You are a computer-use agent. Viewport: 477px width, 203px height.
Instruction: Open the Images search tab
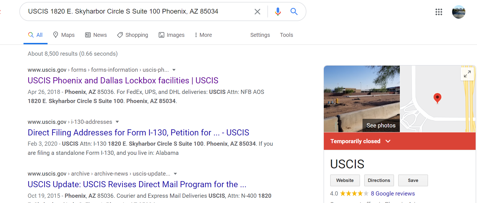coord(171,35)
